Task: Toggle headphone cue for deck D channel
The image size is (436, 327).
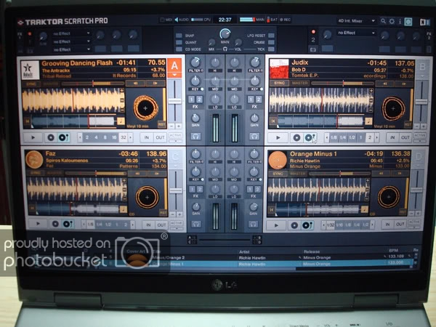Action: tap(253, 224)
